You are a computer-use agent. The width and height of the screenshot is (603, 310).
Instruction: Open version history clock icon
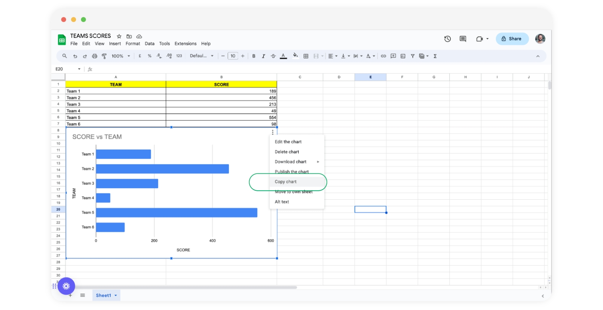(x=447, y=39)
